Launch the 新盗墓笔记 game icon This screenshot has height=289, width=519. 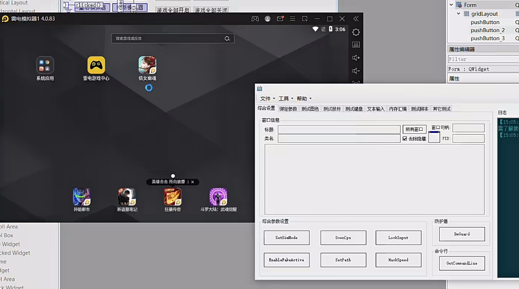(127, 197)
